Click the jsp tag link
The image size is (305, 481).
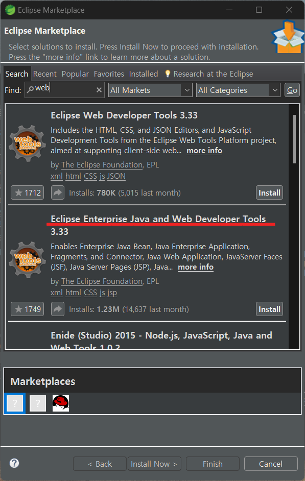[x=112, y=293]
